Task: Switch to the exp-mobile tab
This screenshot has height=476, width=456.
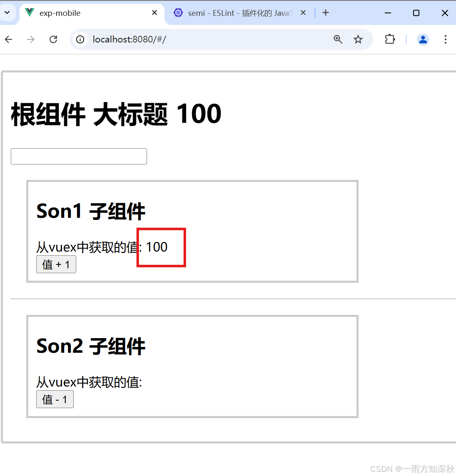Action: (x=92, y=13)
